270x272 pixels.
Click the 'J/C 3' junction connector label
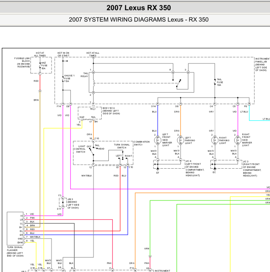point(245,161)
